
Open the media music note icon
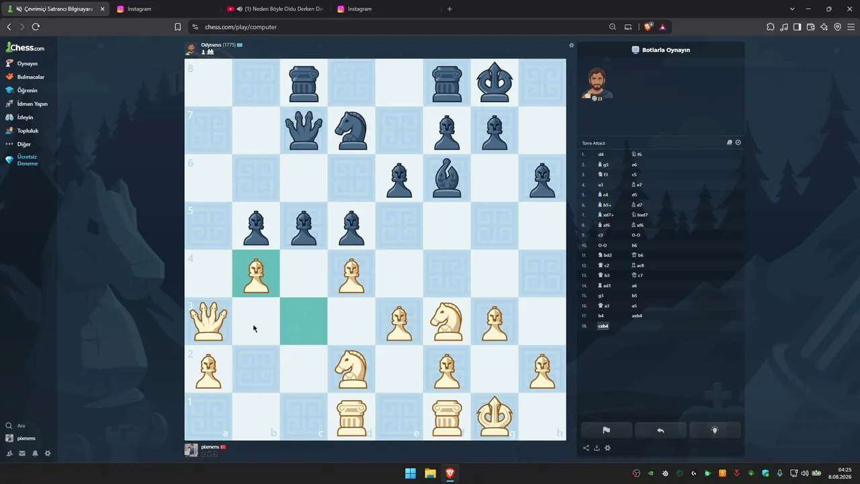point(784,27)
